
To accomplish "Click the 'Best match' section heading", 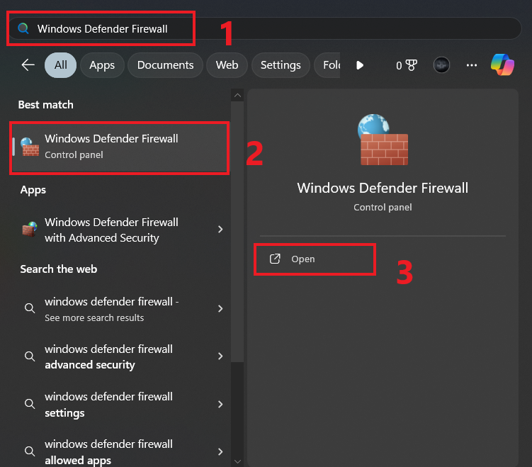I will point(46,105).
